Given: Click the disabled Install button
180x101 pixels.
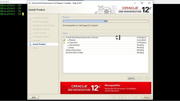Looking at the screenshot, I should click(135, 97).
